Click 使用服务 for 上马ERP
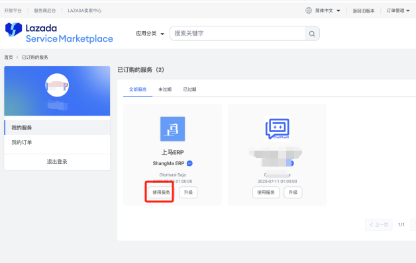416x263 pixels. click(161, 192)
